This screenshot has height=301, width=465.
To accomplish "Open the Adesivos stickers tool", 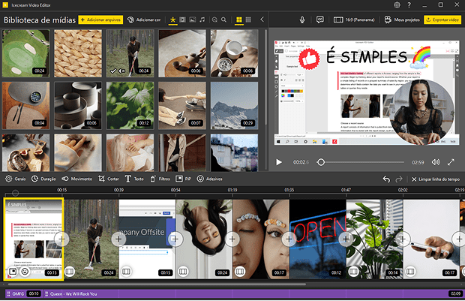I will pyautogui.click(x=210, y=179).
